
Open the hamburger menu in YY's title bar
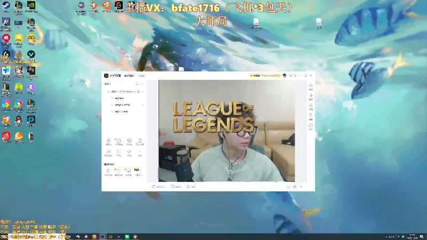295,76
